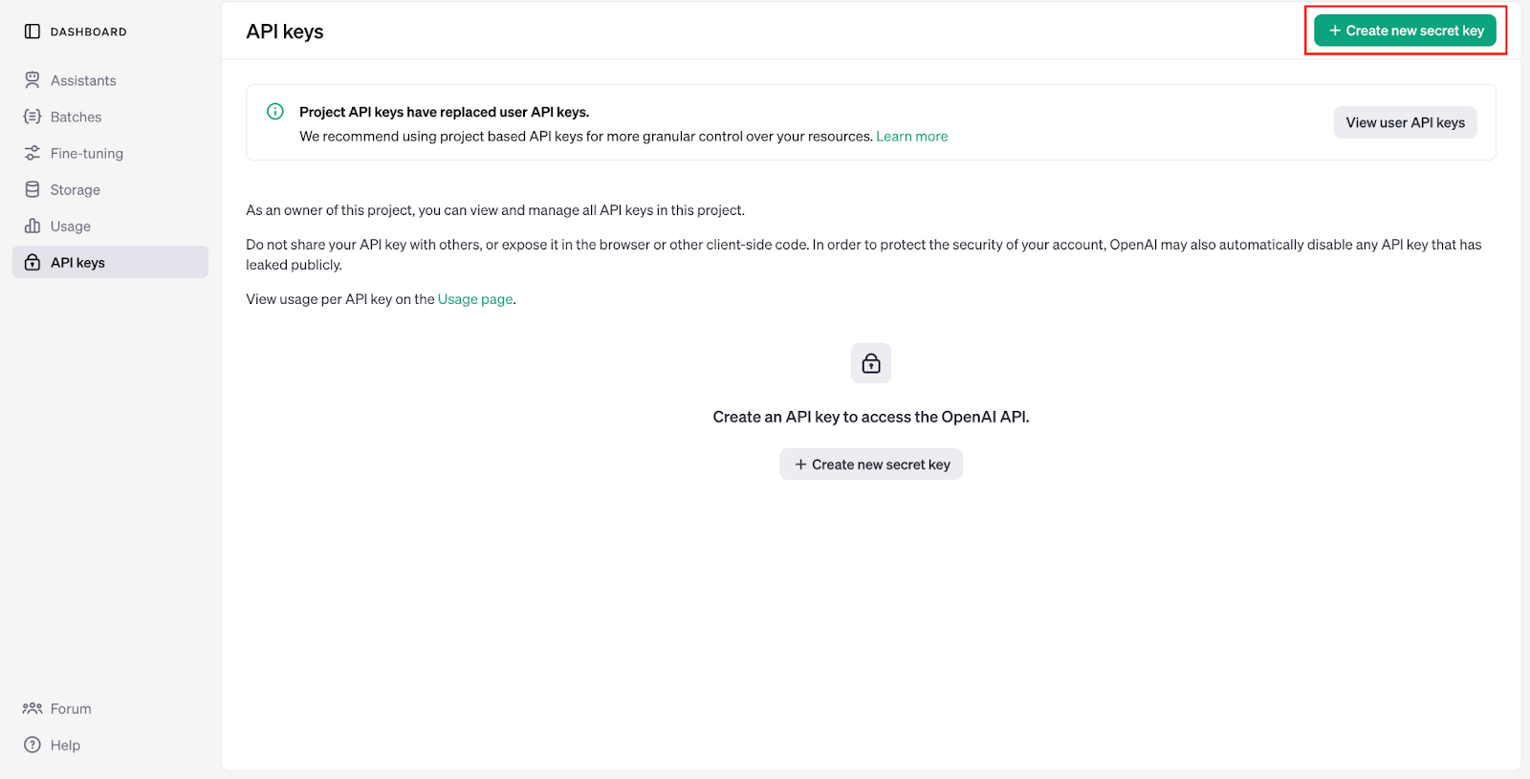This screenshot has width=1530, height=779.
Task: Click the Forum people icon
Action: pos(33,708)
